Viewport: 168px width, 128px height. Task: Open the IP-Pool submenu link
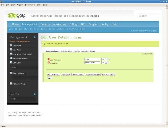82,29
